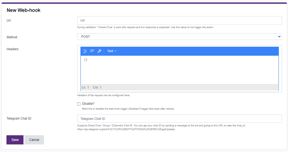Click the compact JSON icon in the editor toolbar

point(92,51)
